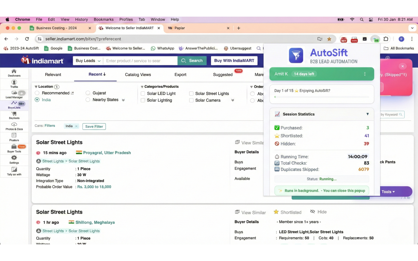
Task: Check the Solar LED Light checkbox
Action: click(x=143, y=94)
